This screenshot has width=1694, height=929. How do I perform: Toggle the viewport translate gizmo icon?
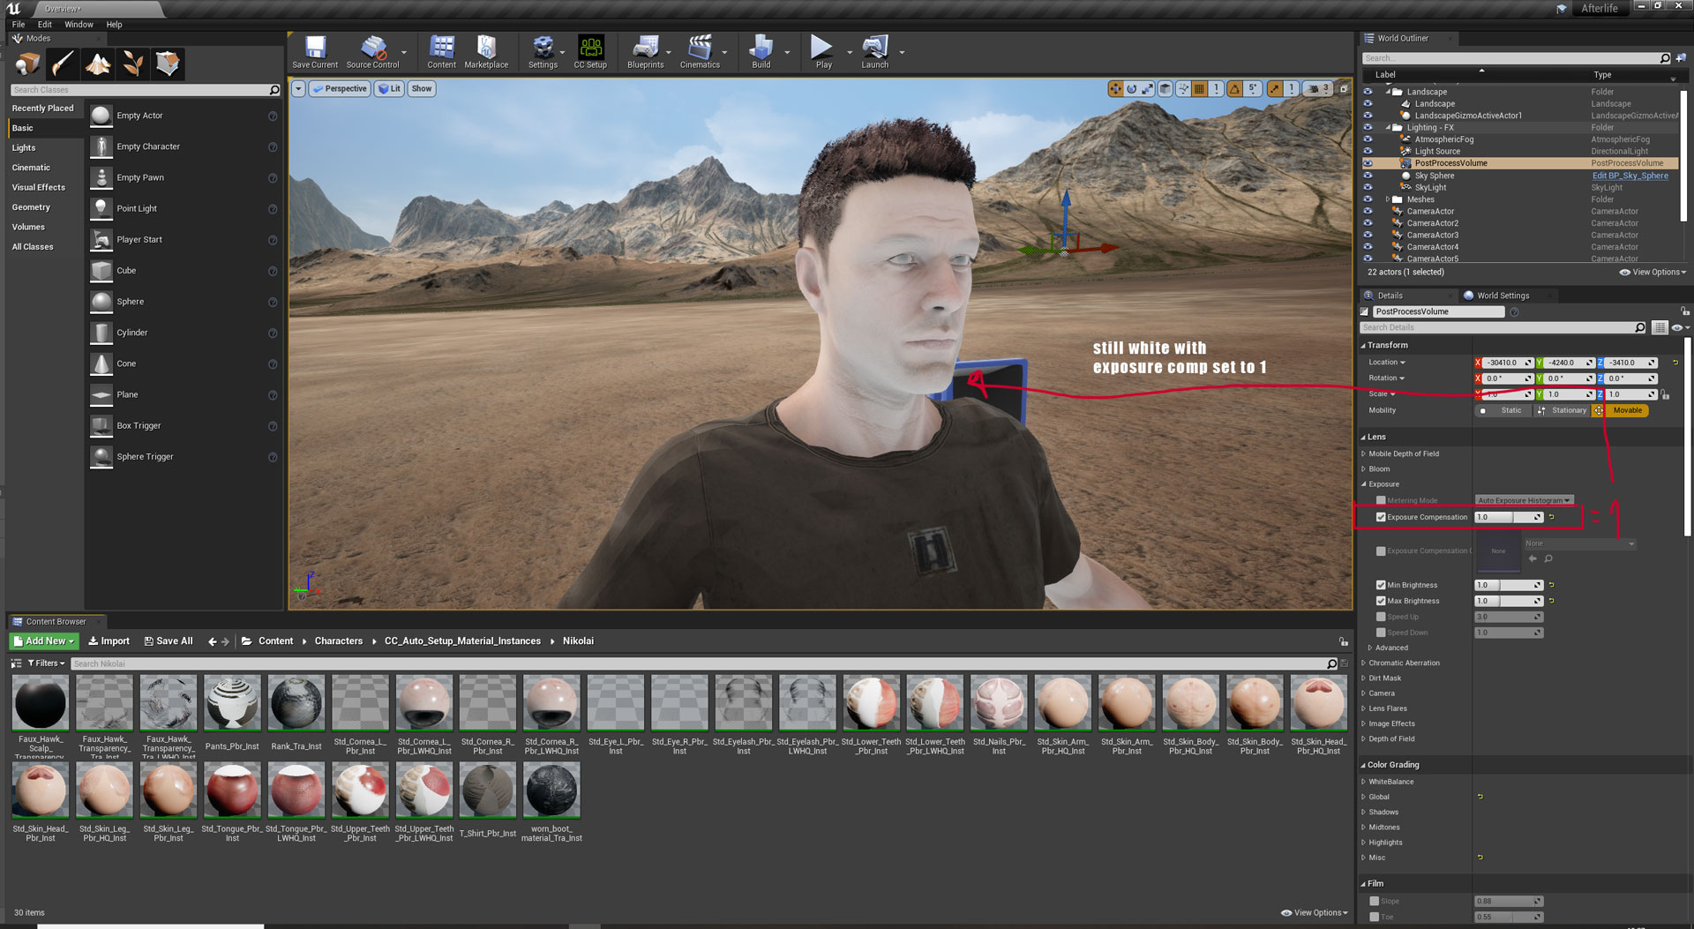coord(1115,88)
